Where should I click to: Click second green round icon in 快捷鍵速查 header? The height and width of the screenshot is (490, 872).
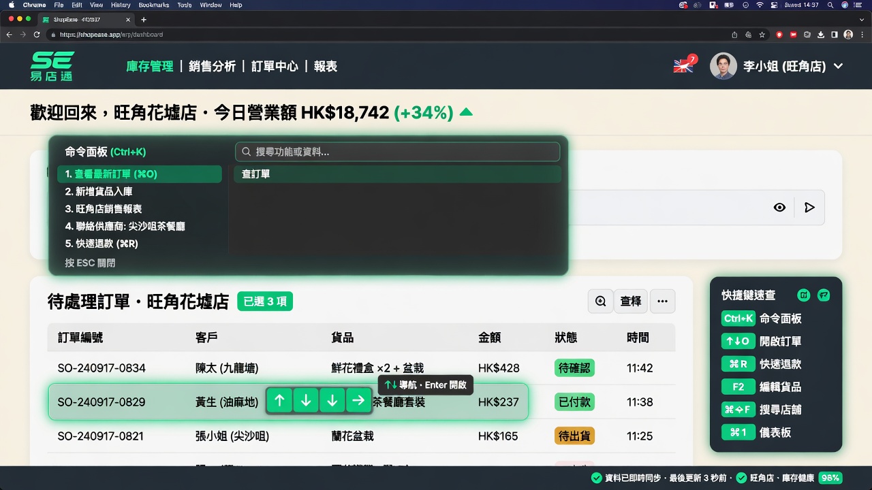[824, 295]
